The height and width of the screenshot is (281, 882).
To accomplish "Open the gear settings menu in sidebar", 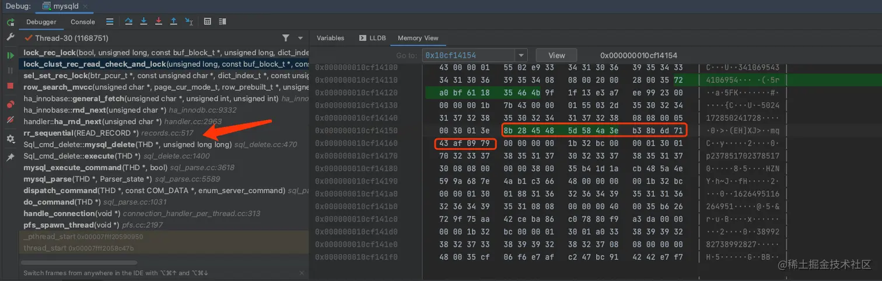I will point(10,139).
